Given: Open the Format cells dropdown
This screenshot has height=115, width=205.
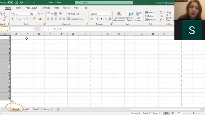Looking at the screenshot, I should pos(151,20).
